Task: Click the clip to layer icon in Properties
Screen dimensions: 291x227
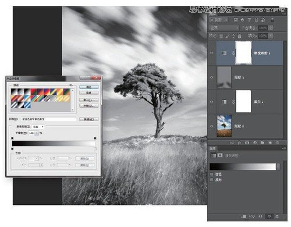Action: (244, 216)
